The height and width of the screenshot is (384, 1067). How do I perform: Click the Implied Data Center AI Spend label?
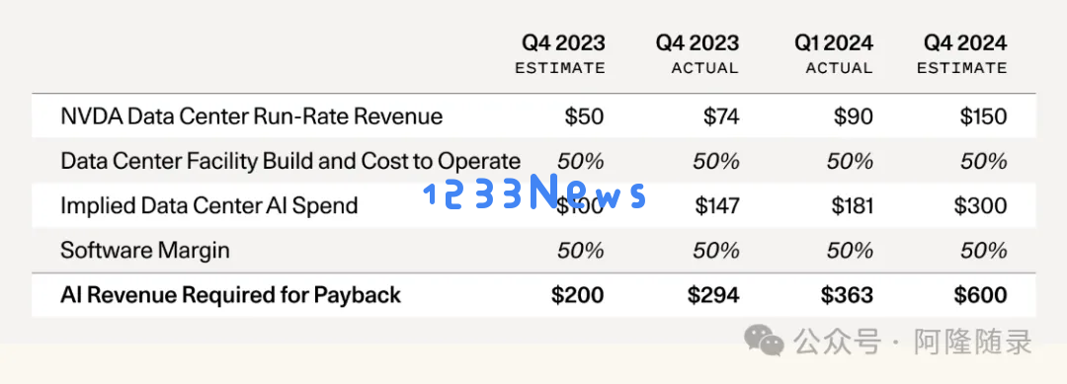pyautogui.click(x=208, y=205)
